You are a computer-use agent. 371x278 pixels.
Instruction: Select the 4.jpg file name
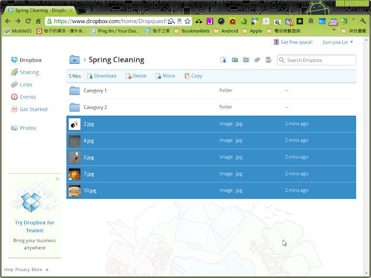89,141
